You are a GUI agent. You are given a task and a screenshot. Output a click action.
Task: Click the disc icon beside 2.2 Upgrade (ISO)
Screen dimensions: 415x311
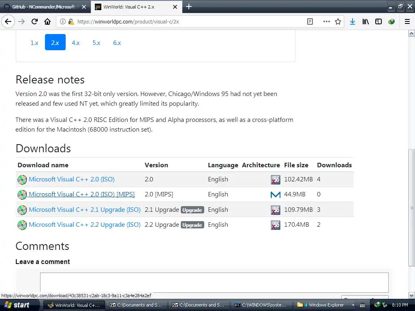point(22,225)
